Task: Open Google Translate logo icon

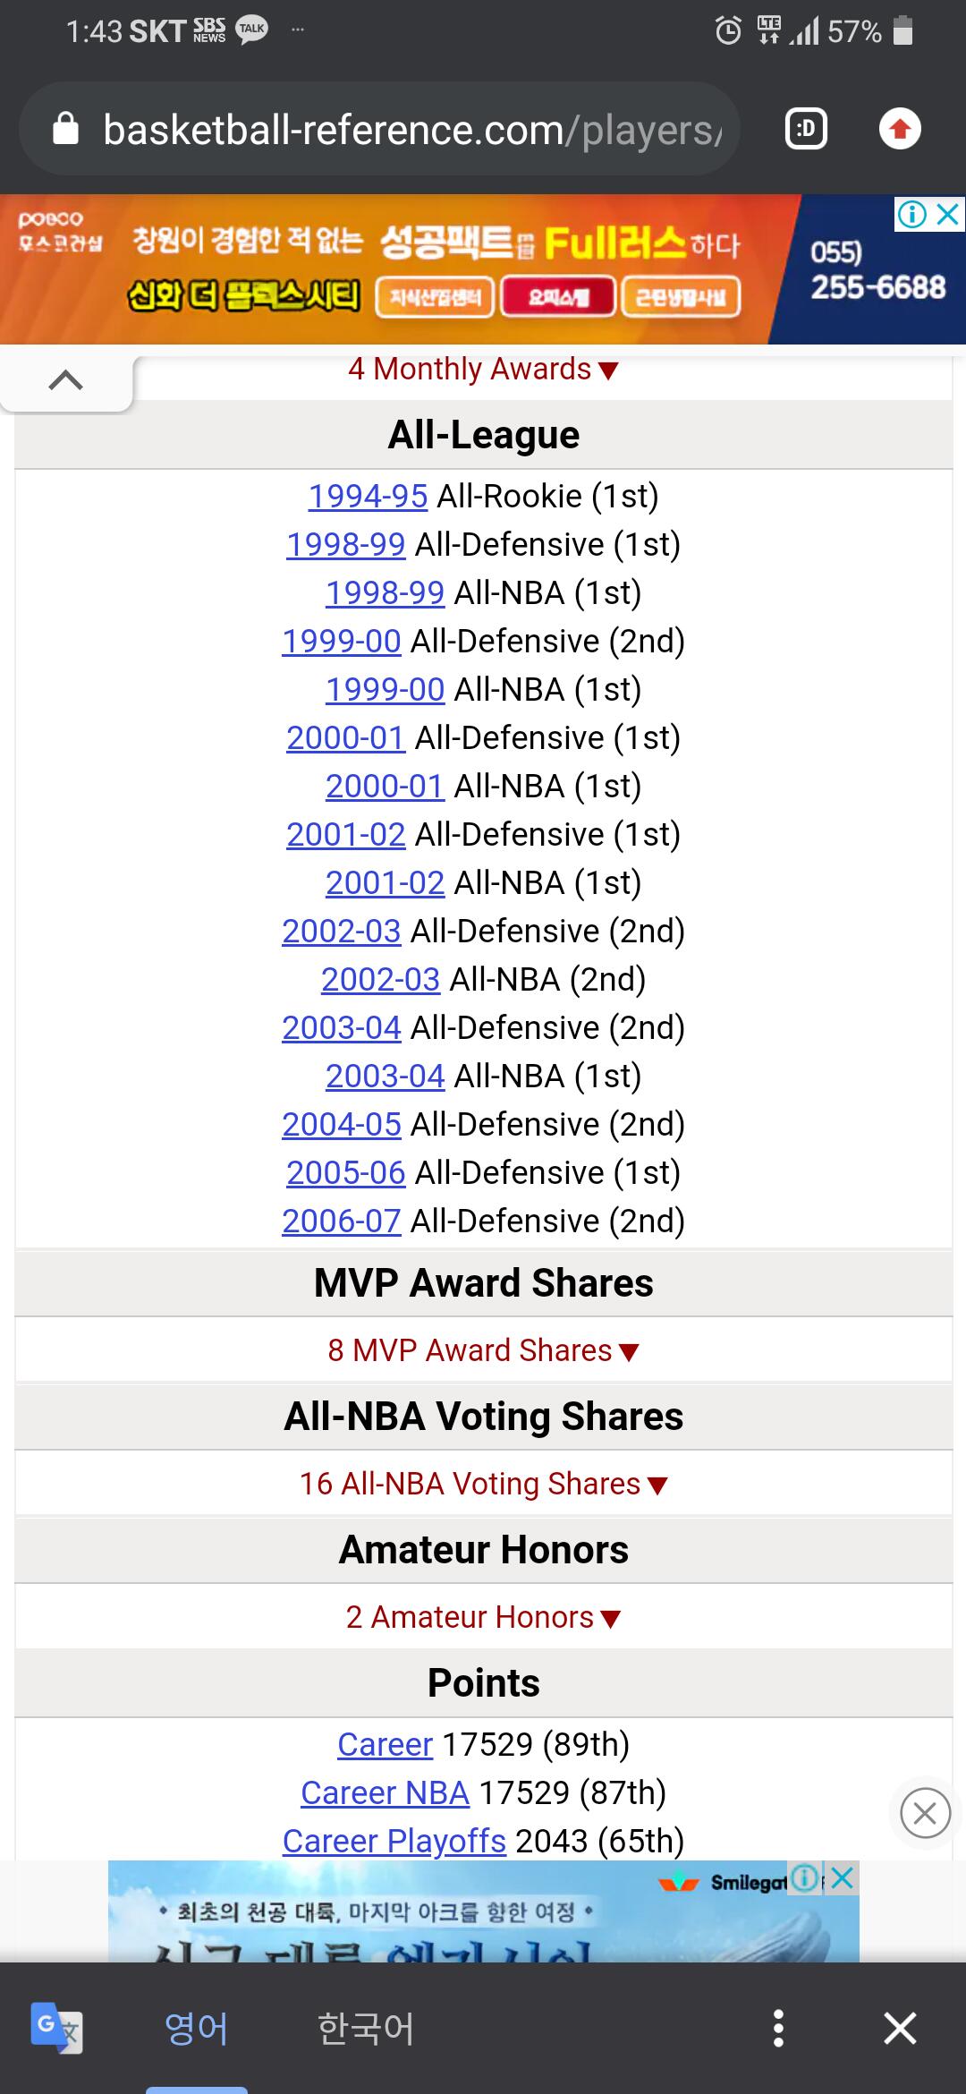Action: pos(56,2028)
